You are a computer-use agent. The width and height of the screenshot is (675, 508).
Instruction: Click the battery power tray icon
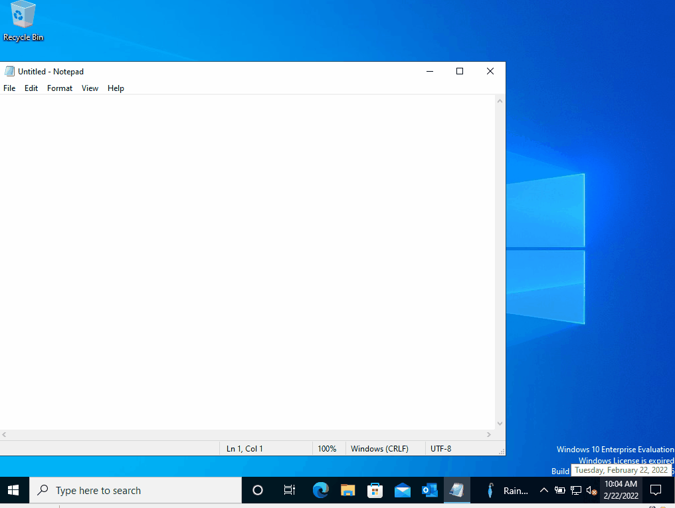point(559,490)
